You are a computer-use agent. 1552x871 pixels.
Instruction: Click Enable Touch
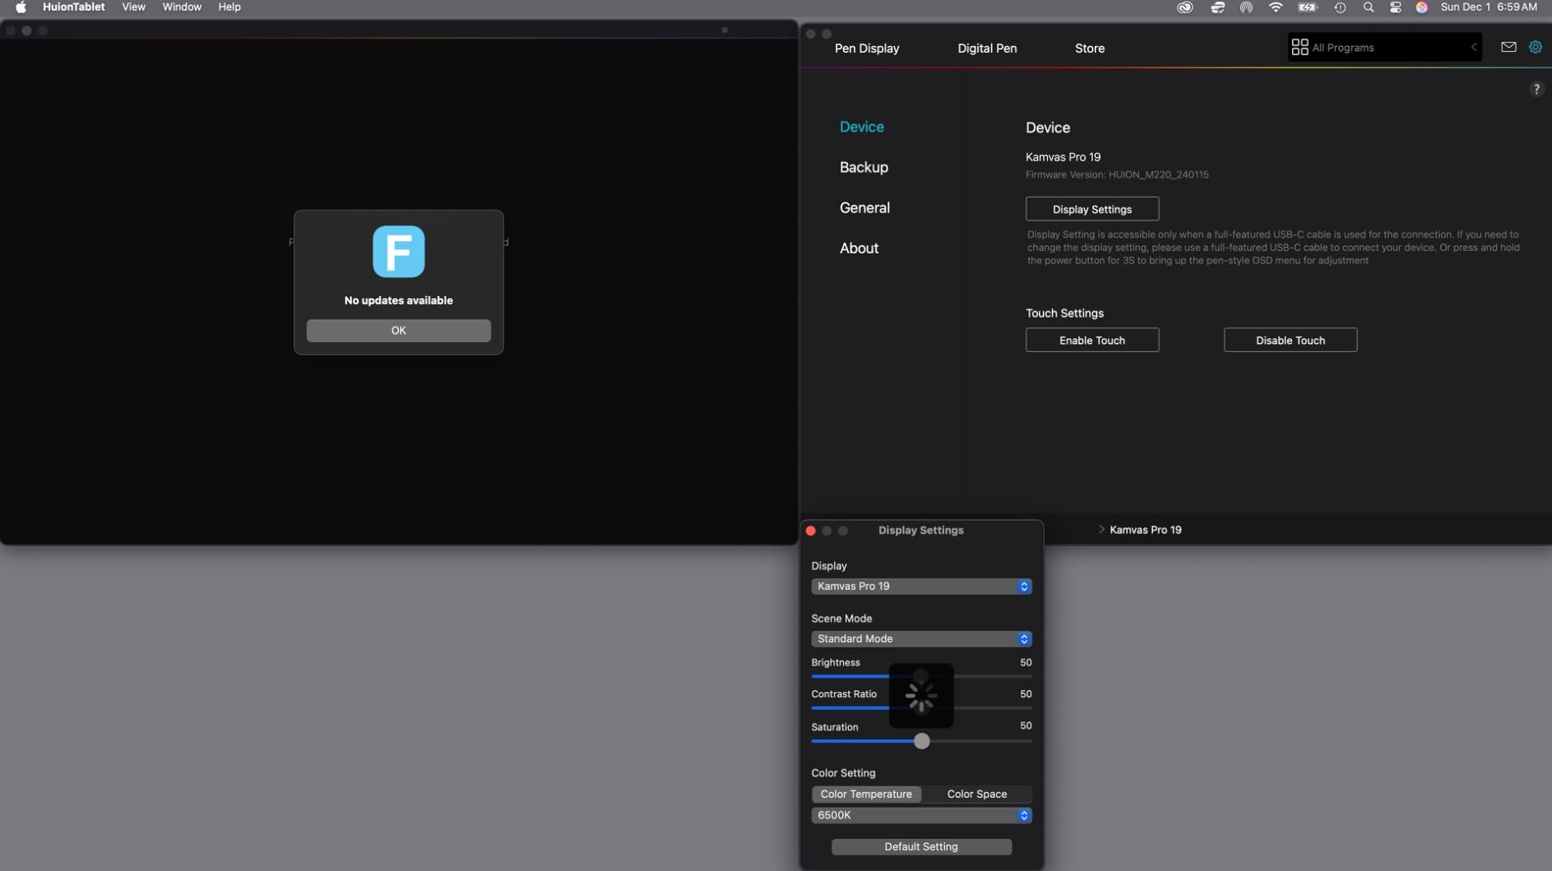(1092, 341)
